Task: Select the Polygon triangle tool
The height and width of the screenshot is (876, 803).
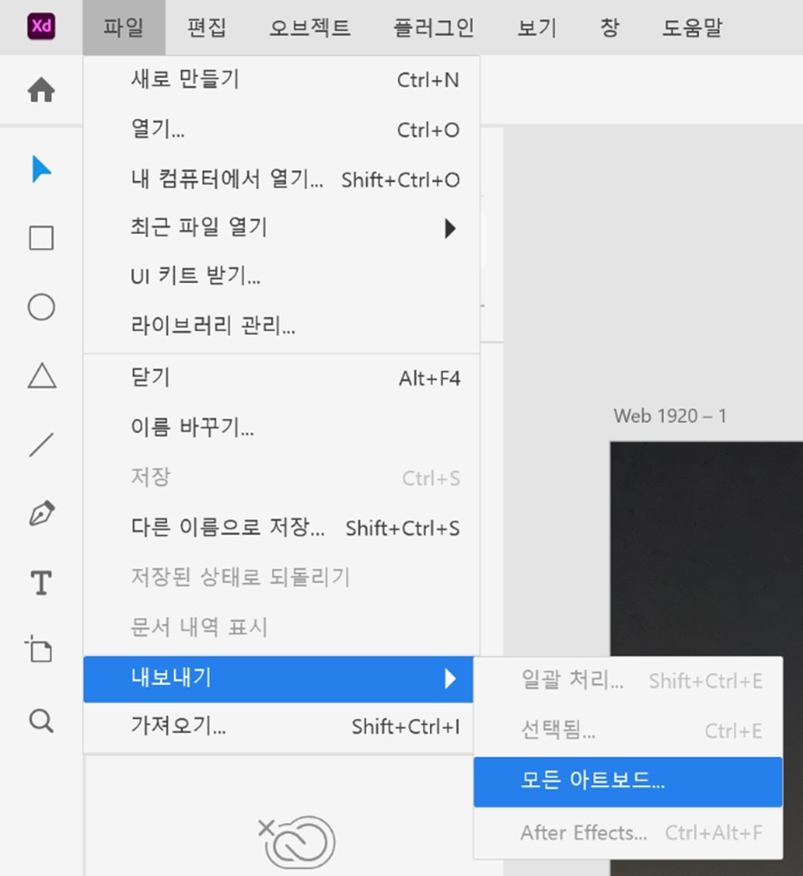Action: [42, 376]
